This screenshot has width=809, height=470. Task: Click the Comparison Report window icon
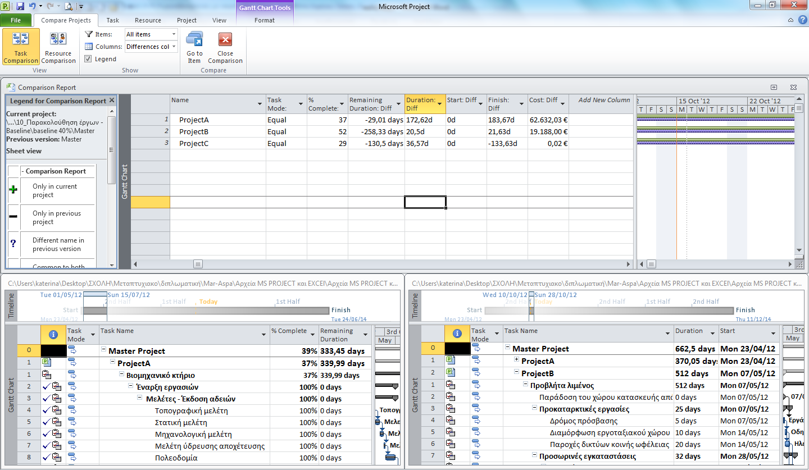coord(11,87)
